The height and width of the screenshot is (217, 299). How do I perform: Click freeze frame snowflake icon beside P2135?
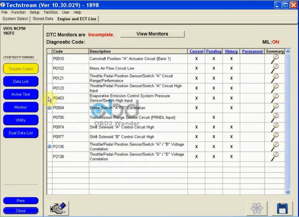point(50,147)
